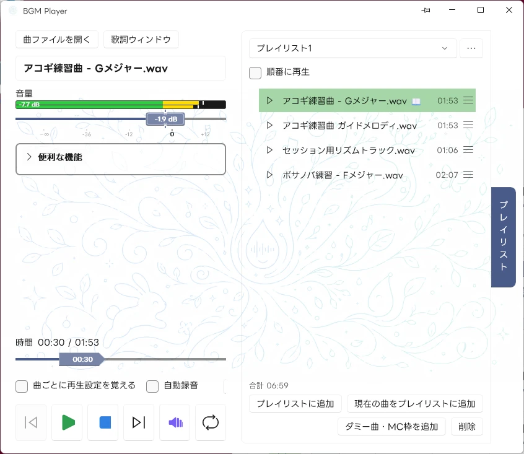The image size is (524, 454).
Task: Click the 合計 06:59 total text
Action: 269,385
